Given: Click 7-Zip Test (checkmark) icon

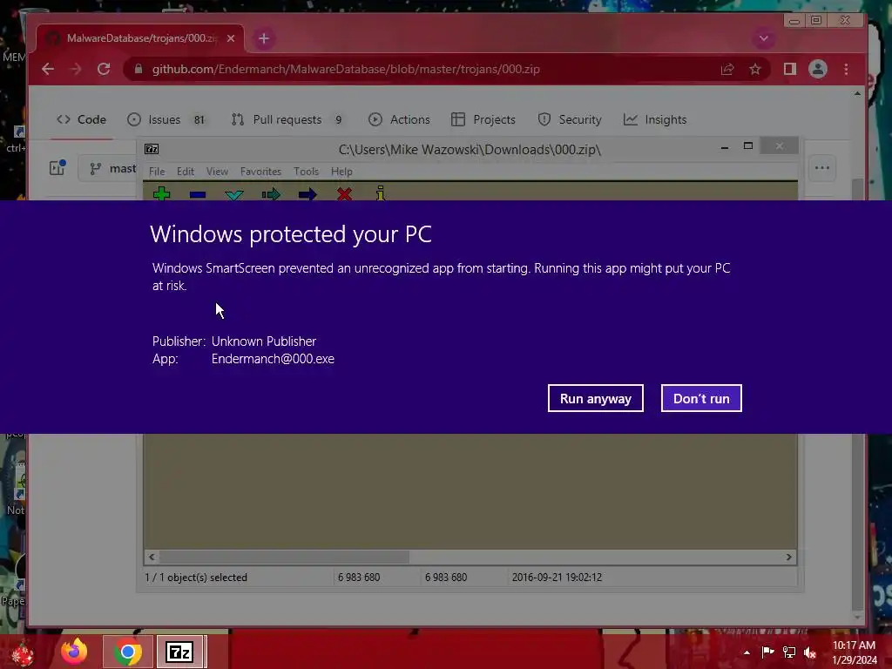Looking at the screenshot, I should tap(233, 194).
